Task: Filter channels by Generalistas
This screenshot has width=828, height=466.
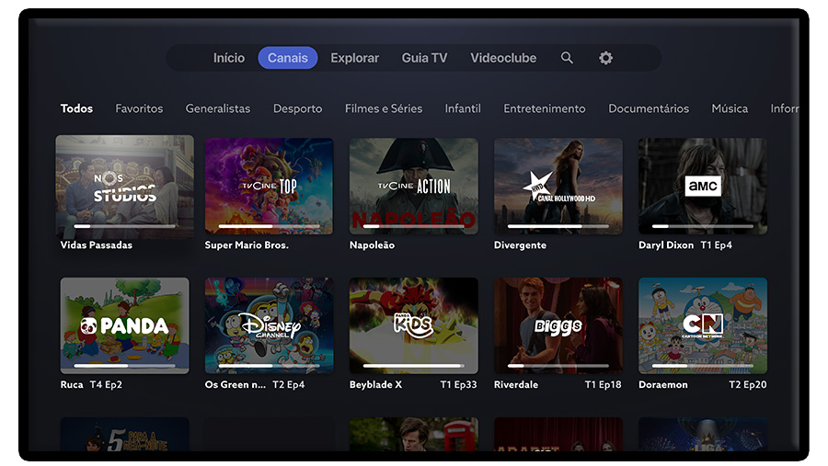Action: 218,108
